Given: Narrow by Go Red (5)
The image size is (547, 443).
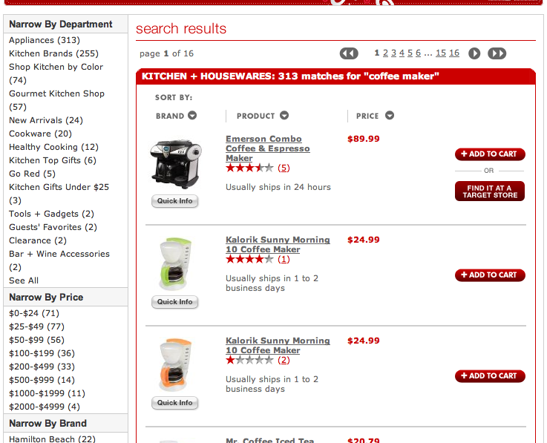Looking at the screenshot, I should [32, 174].
